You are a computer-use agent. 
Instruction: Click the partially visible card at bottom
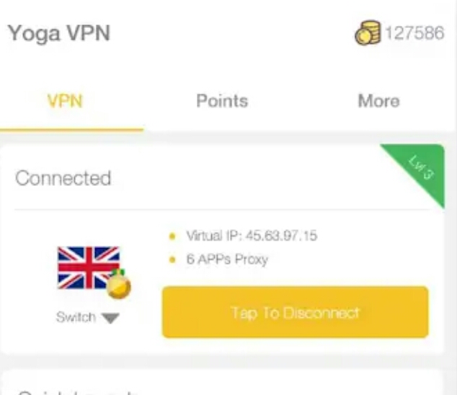pyautogui.click(x=222, y=382)
